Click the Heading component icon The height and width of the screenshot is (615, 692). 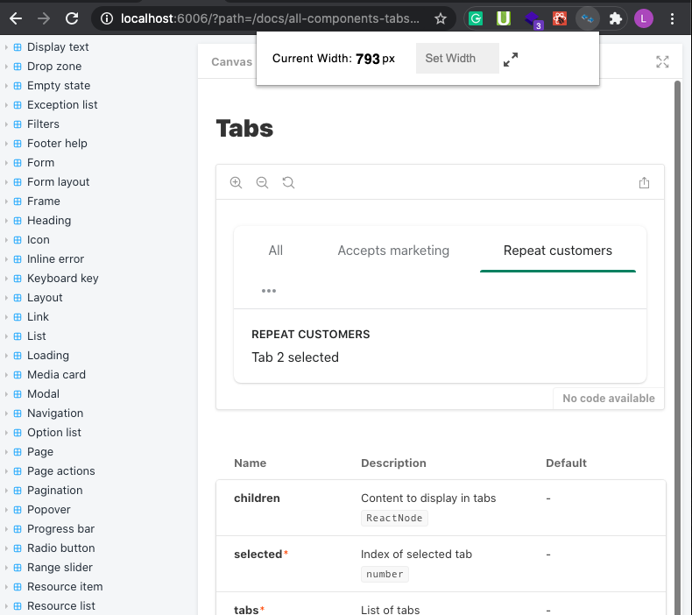[18, 221]
